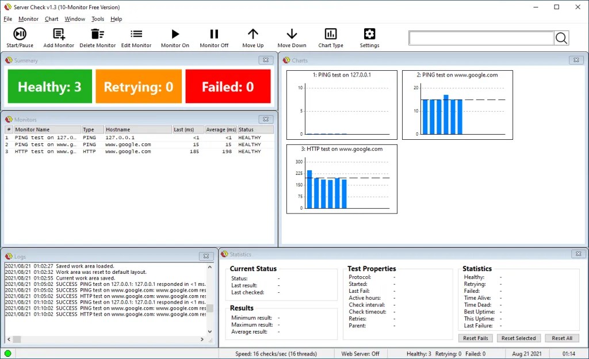589x359 pixels.
Task: Click the Web Server: Off status entry
Action: point(360,354)
